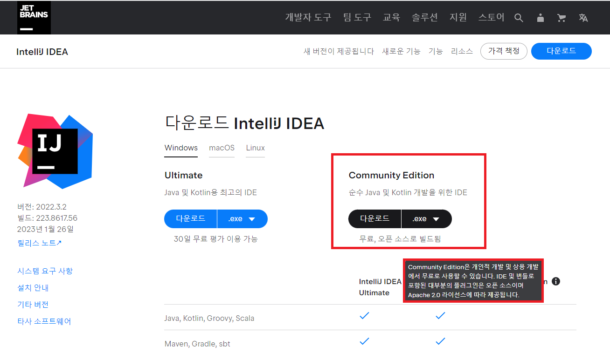Click the Community checkmark in Java, Kotlin row
Viewport: 610px width, 353px height.
440,316
